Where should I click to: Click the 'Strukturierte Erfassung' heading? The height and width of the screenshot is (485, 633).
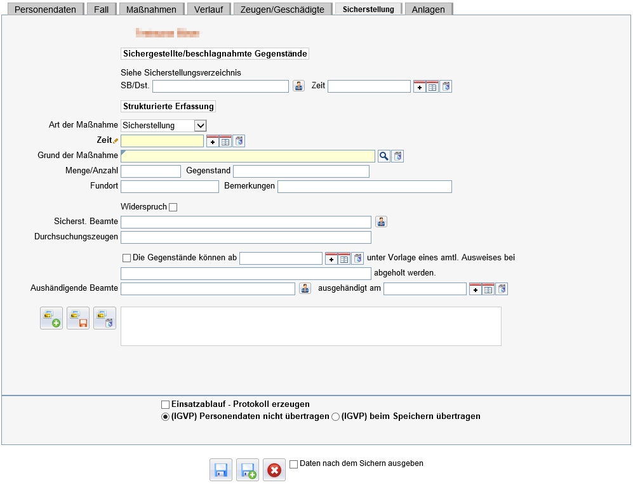pos(168,106)
